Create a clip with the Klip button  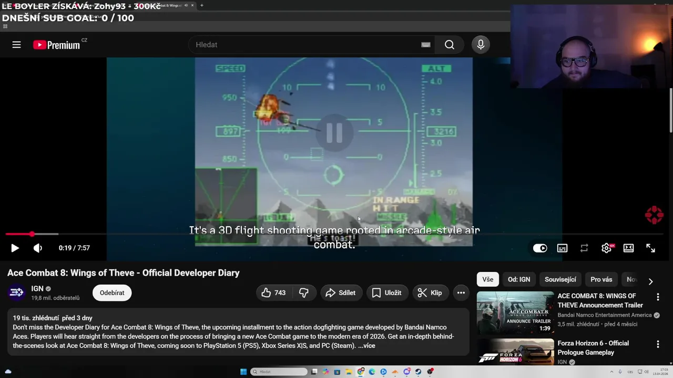point(430,292)
